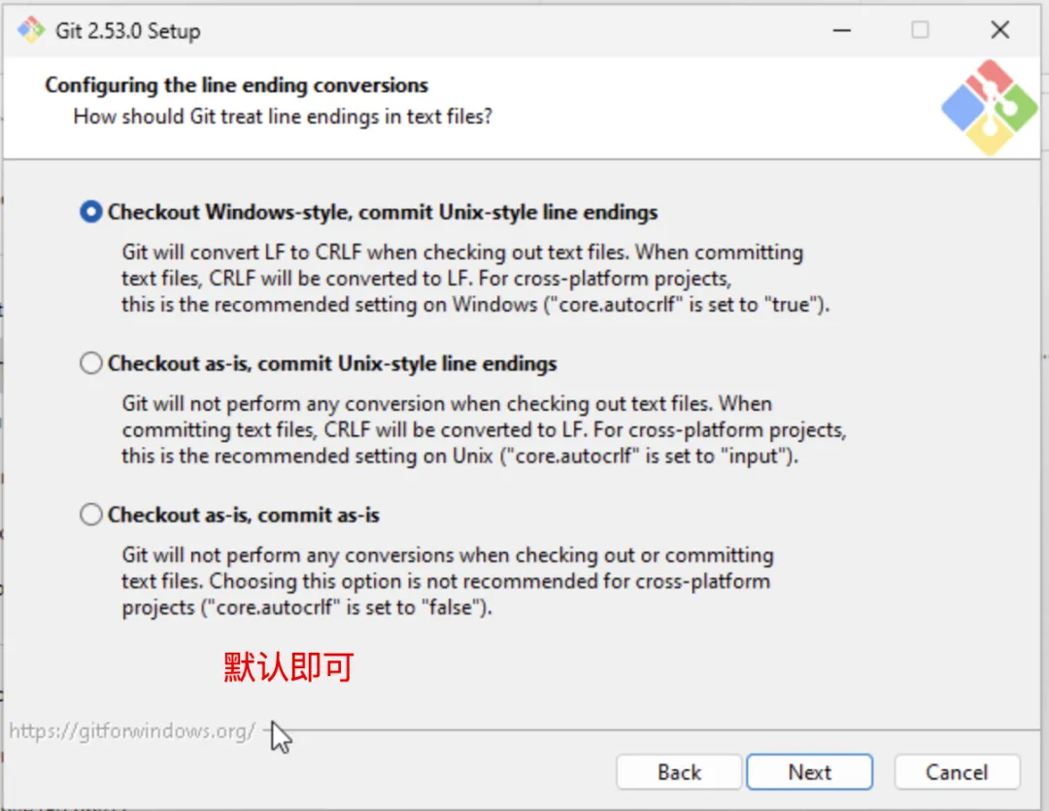Click the description mentioning core.autocrlf set to "false"
The width and height of the screenshot is (1049, 811).
tap(447, 582)
